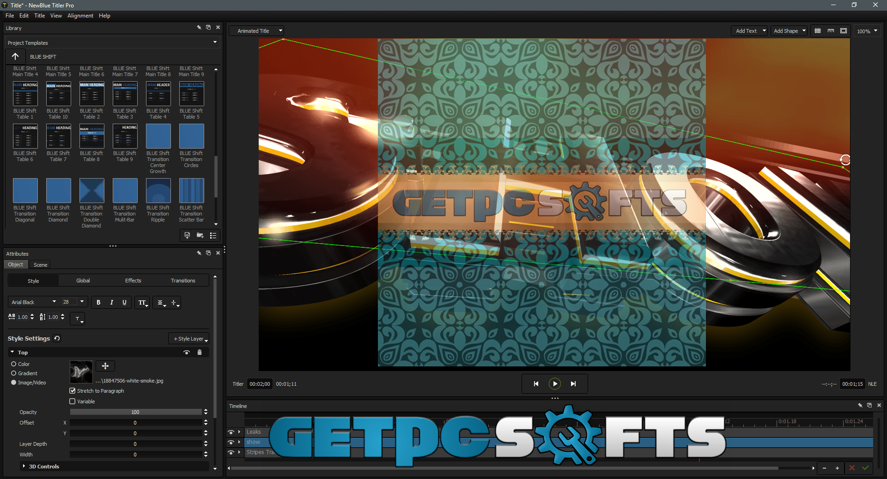The image size is (887, 479).
Task: Go up one level in library
Action: click(15, 56)
